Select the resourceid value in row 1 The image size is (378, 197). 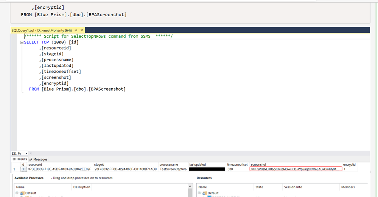(59, 169)
